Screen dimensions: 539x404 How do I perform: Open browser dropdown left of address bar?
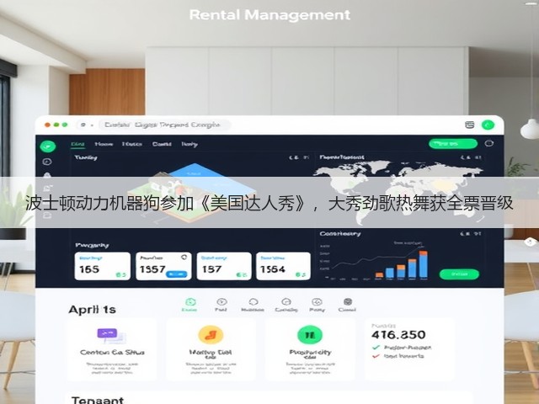[x=87, y=125]
